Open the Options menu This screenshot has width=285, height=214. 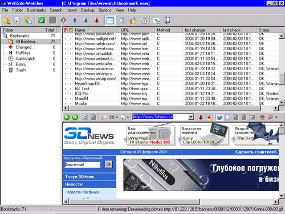tap(105, 10)
